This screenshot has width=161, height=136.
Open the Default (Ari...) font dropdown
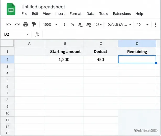(119, 25)
